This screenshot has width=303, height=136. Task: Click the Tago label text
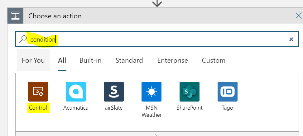(x=228, y=108)
